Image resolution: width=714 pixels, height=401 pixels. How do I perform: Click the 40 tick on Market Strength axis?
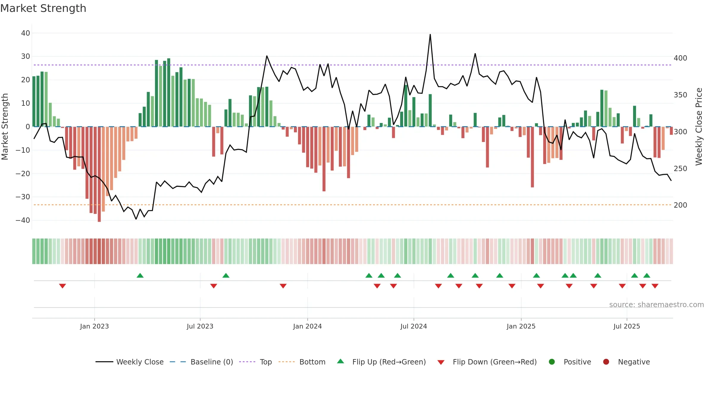point(26,33)
